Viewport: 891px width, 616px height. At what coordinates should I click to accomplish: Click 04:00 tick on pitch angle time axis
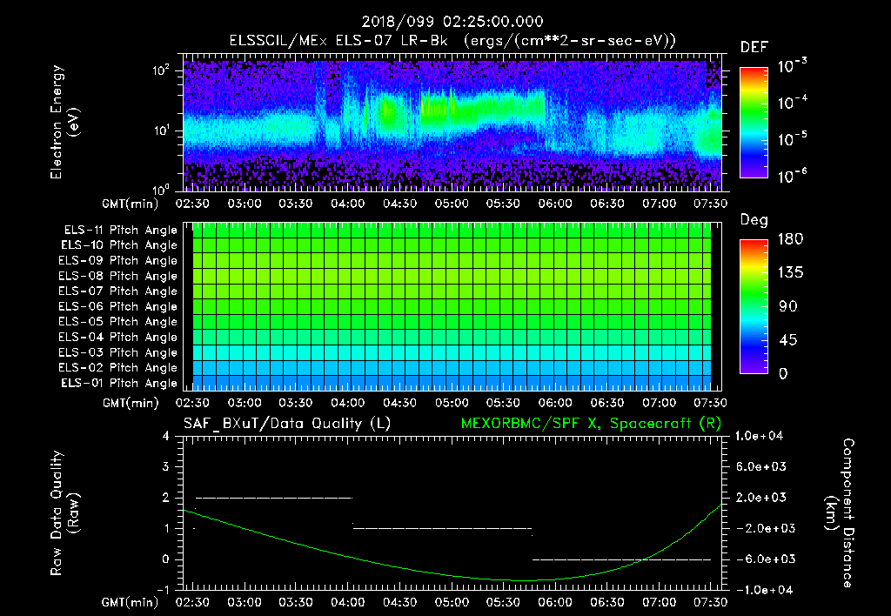tap(347, 403)
